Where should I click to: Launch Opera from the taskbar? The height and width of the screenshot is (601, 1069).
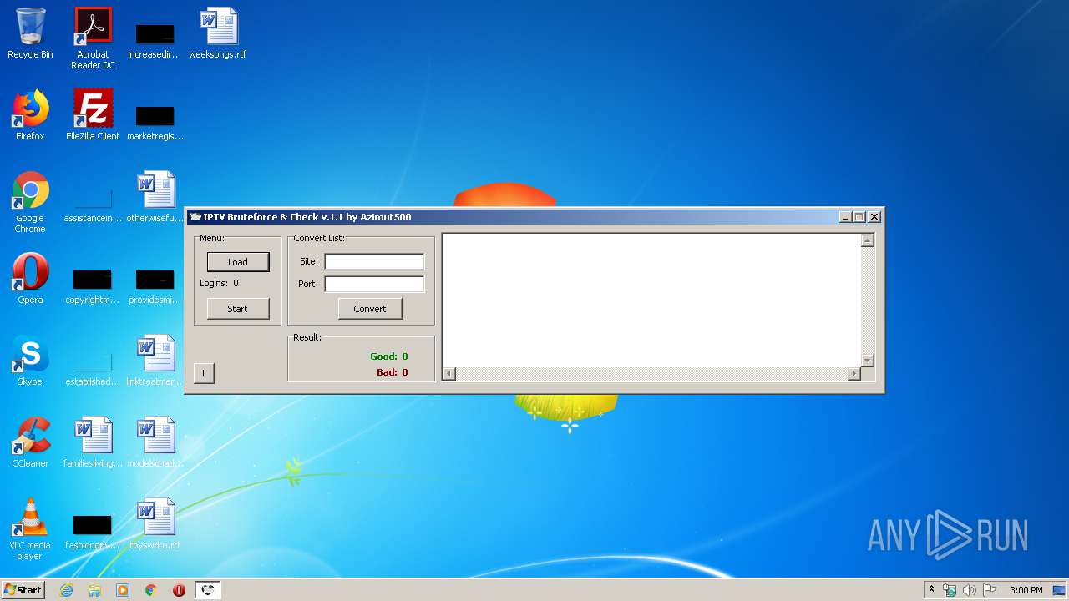click(x=179, y=590)
